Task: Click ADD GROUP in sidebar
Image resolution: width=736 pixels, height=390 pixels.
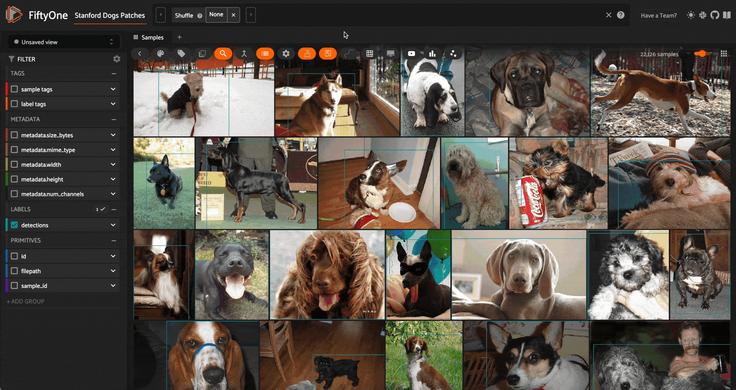Action: coord(26,301)
